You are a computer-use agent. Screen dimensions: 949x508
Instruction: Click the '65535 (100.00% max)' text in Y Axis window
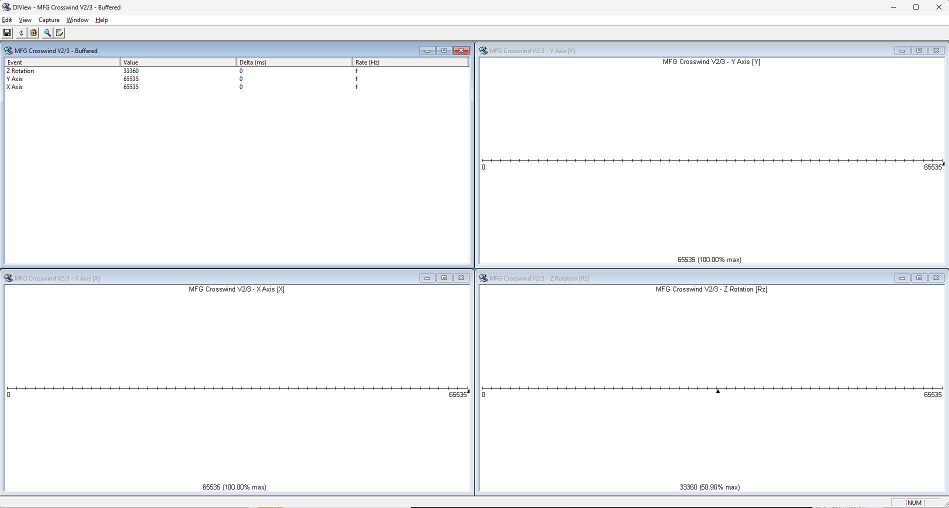[709, 259]
